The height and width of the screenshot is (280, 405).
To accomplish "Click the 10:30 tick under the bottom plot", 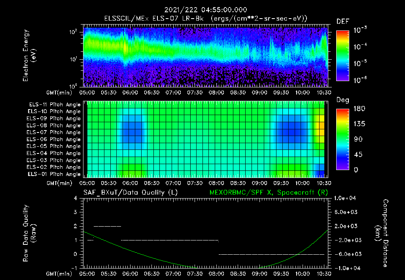I will click(x=324, y=274).
